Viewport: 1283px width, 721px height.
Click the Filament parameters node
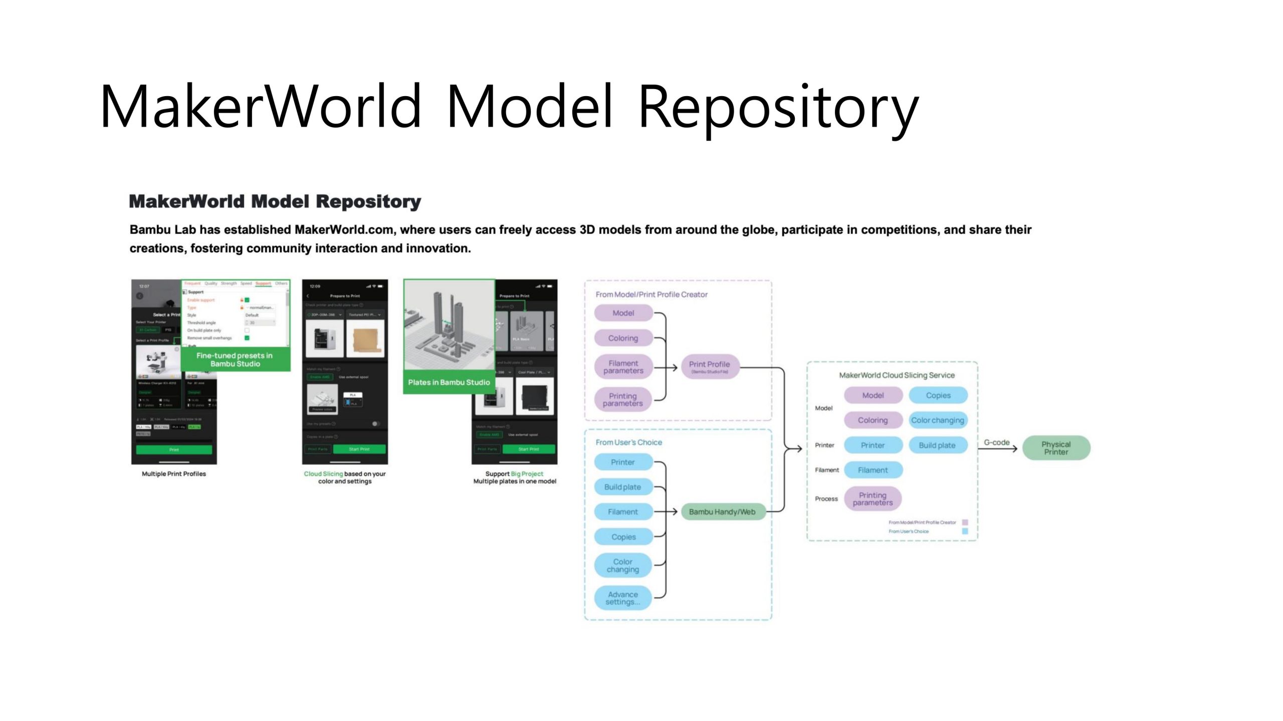tap(623, 367)
